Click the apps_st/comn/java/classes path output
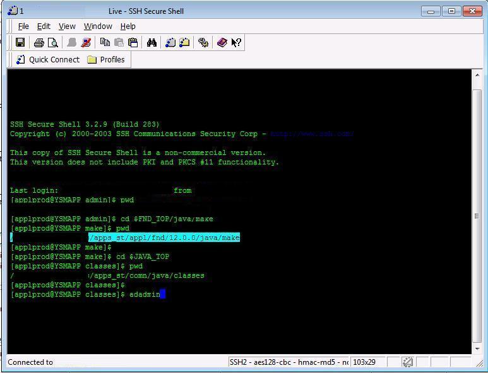Image resolution: width=488 pixels, height=373 pixels. click(x=146, y=276)
